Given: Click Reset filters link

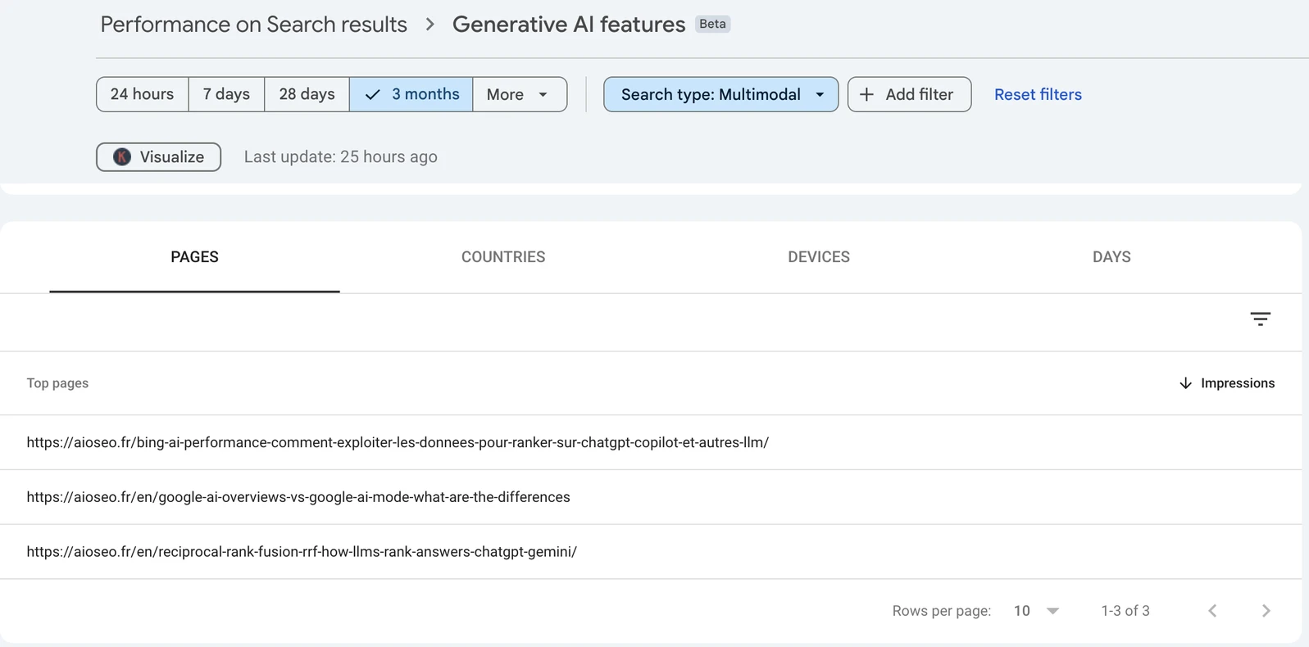Looking at the screenshot, I should (1038, 94).
